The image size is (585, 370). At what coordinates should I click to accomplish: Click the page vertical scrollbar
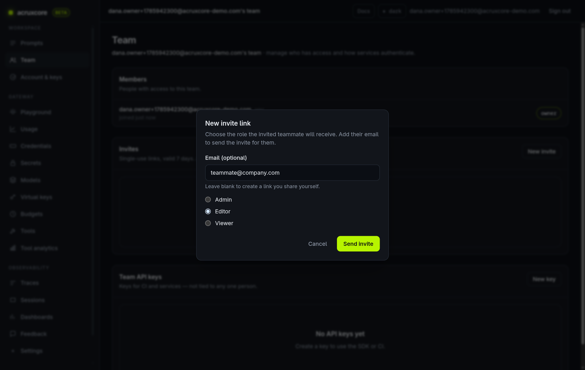(582, 186)
